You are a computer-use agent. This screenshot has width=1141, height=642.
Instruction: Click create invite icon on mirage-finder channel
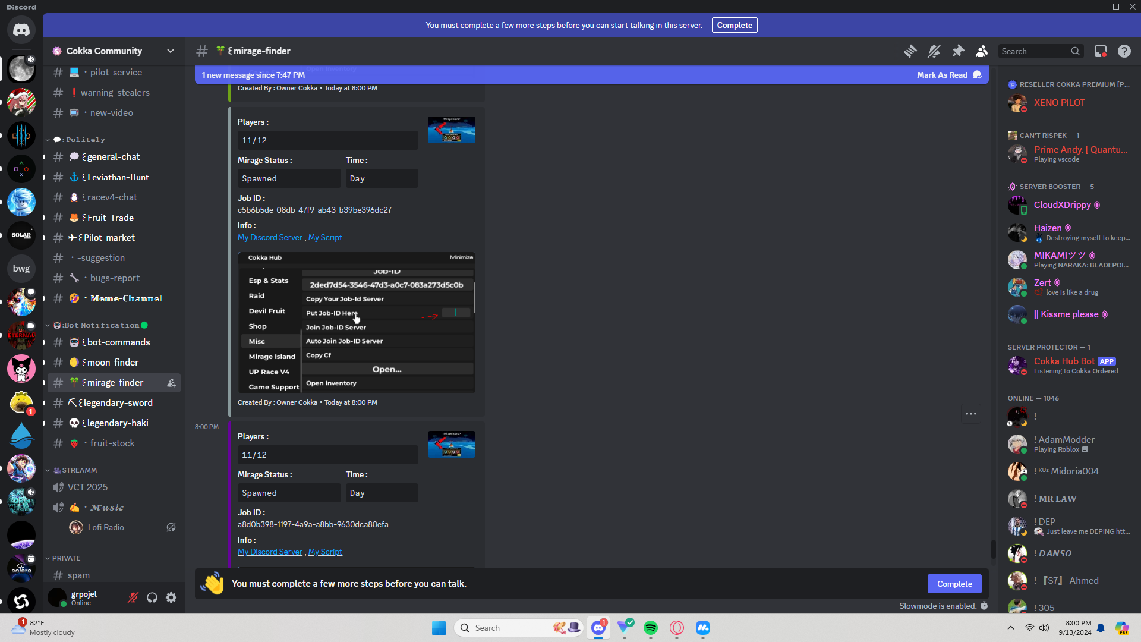171,383
